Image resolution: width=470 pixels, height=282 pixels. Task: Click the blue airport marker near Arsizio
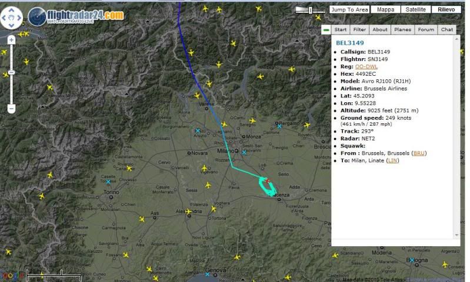click(198, 130)
